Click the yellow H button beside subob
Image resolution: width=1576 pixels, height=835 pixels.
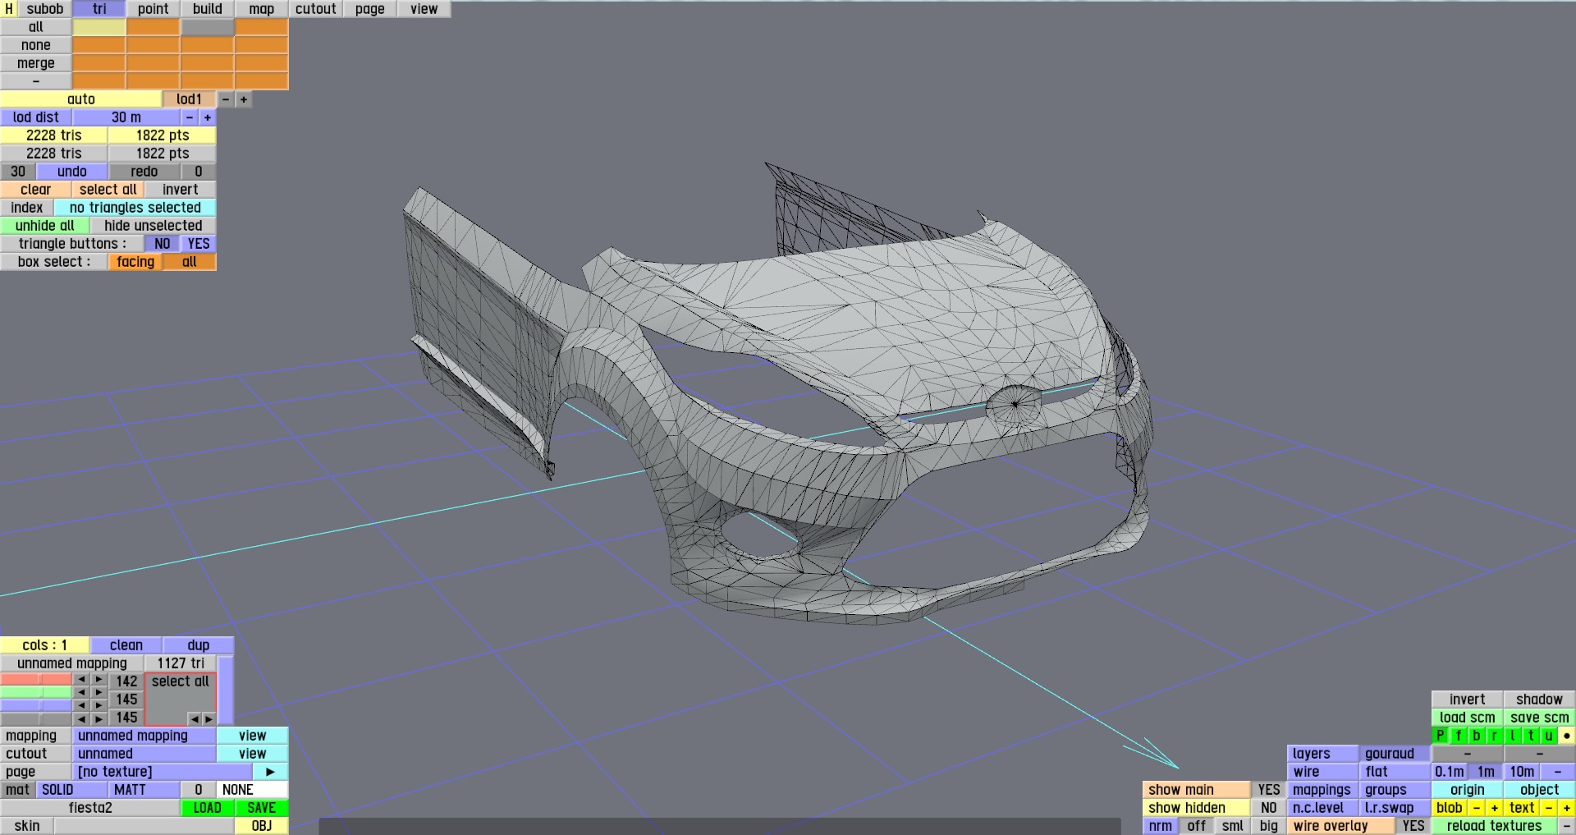tap(9, 9)
